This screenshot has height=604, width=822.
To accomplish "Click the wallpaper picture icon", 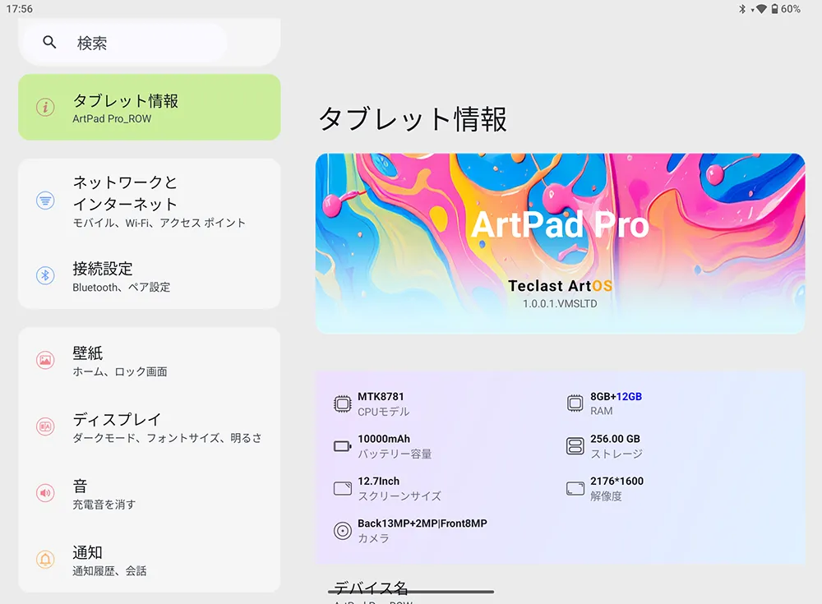I will click(45, 361).
